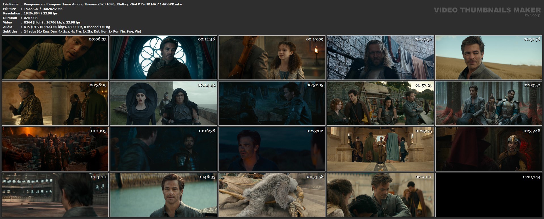Select the frame stamped 01:10:15
This screenshot has height=219, width=544.
[x=55, y=149]
